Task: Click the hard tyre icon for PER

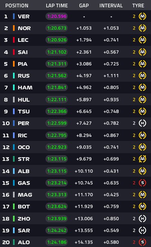Action: click(x=142, y=123)
